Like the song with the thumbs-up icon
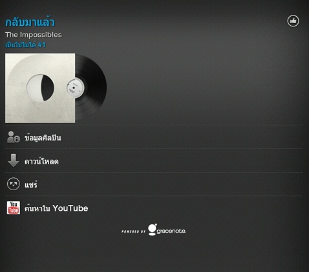The height and width of the screenshot is (272, 309). tap(293, 21)
